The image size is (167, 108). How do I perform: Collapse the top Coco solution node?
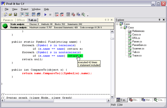117,24
